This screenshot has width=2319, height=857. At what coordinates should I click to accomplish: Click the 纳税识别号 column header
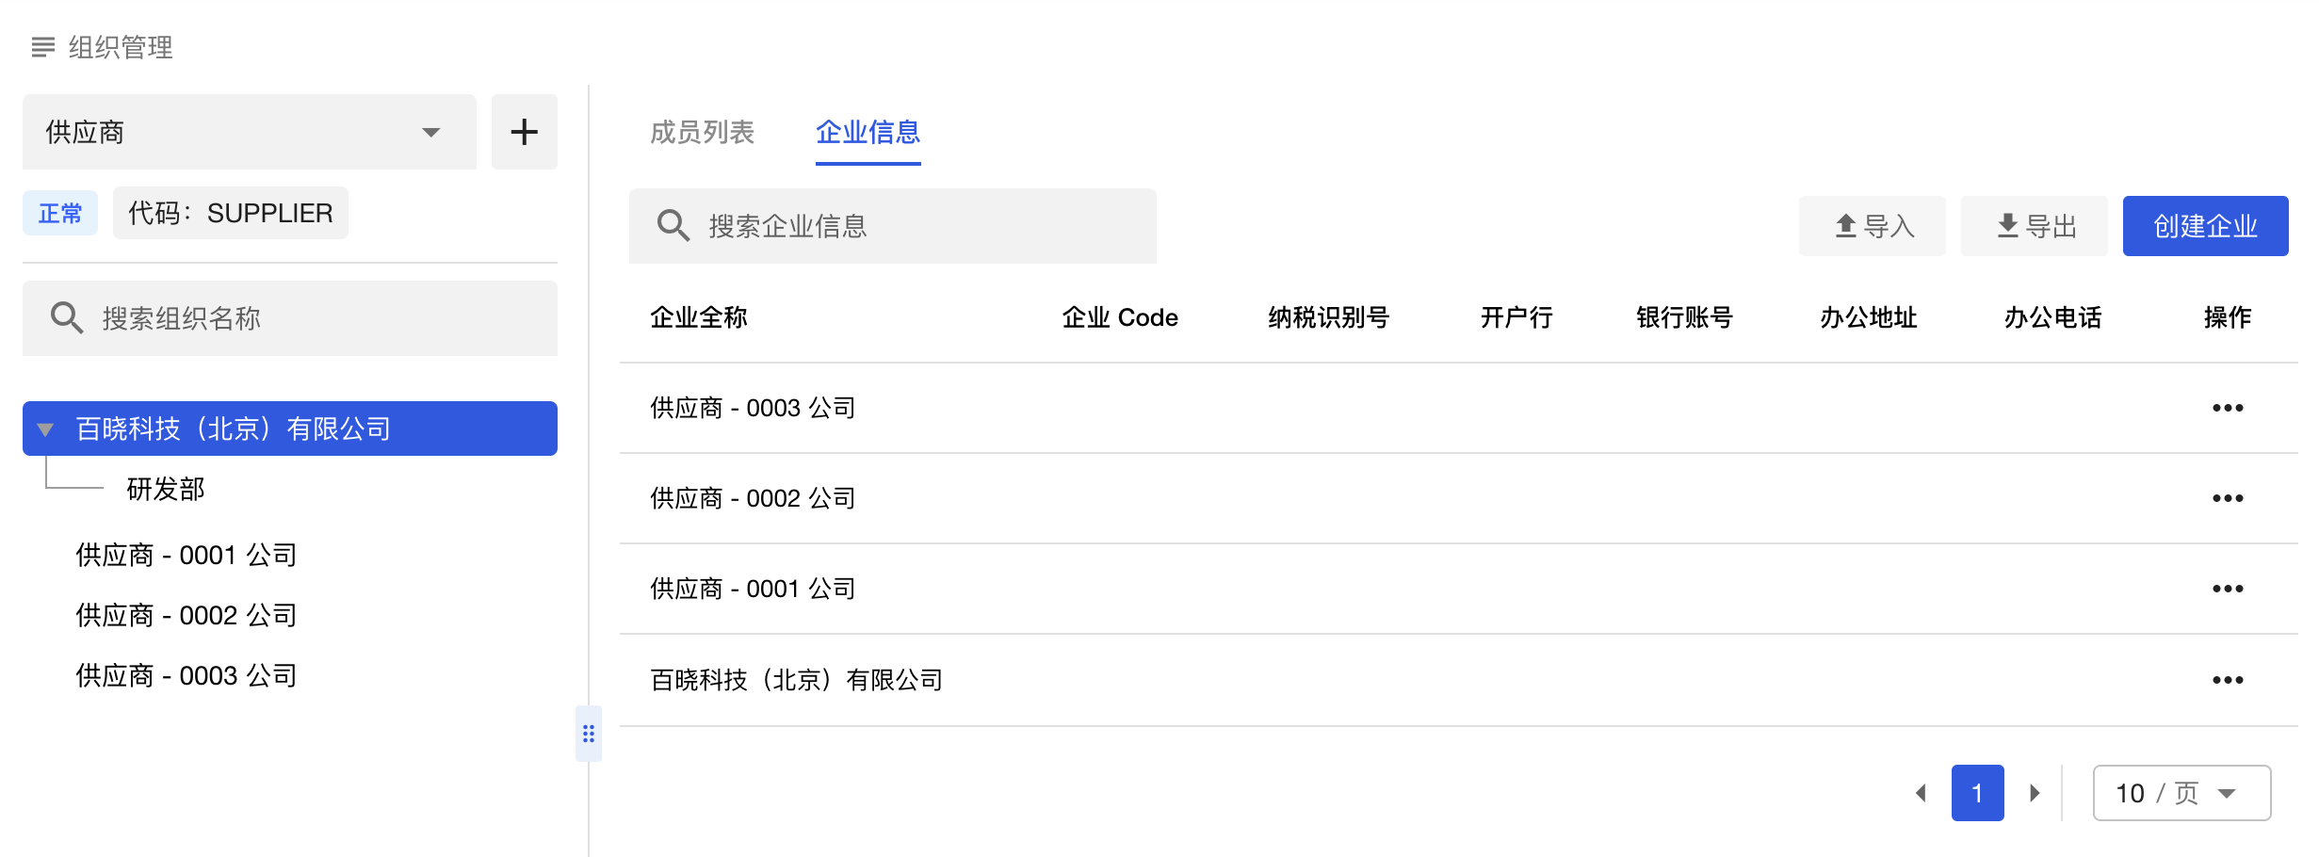(x=1329, y=317)
